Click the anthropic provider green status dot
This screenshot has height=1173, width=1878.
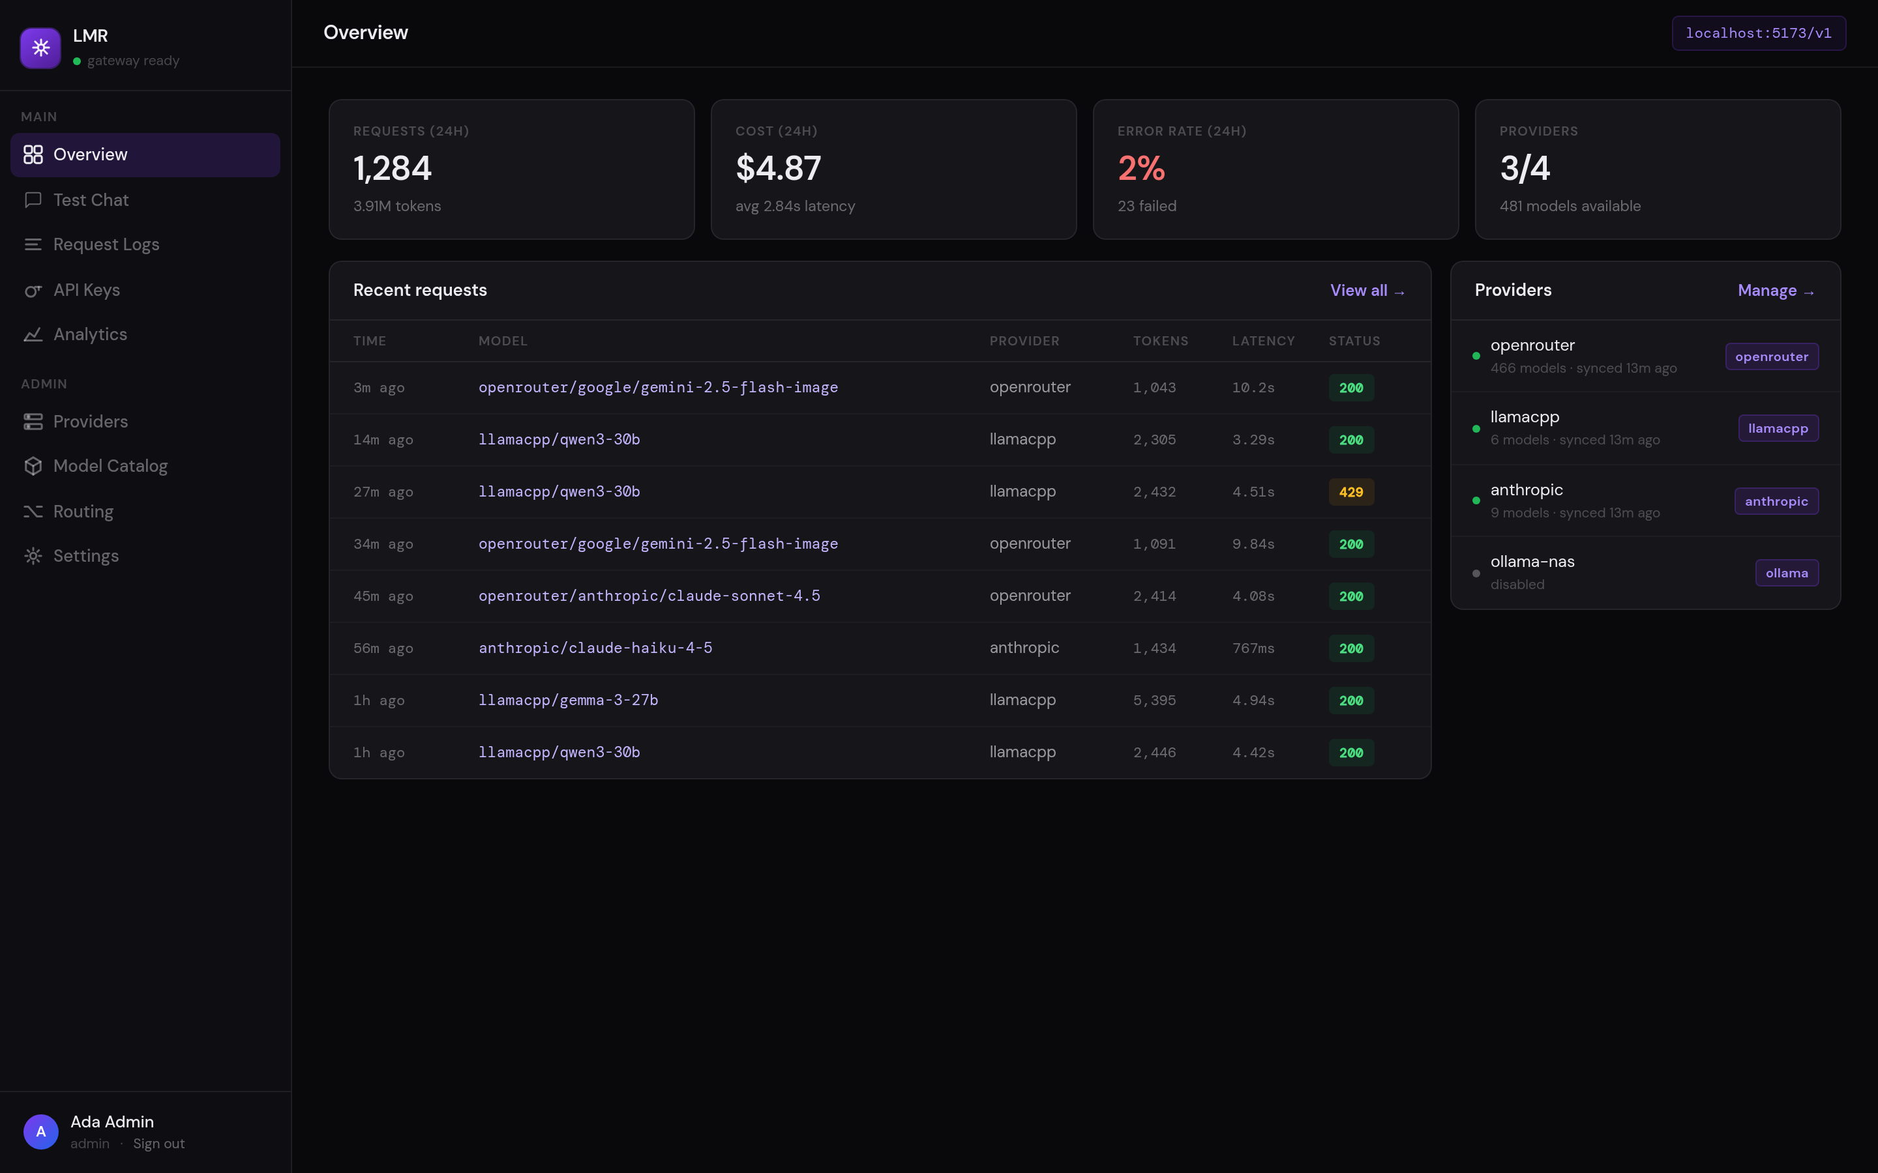pos(1476,500)
